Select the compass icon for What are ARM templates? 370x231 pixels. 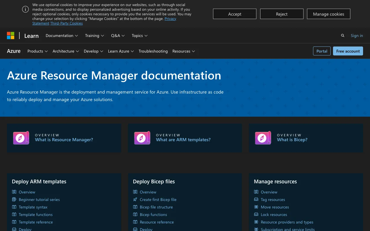coord(142,138)
